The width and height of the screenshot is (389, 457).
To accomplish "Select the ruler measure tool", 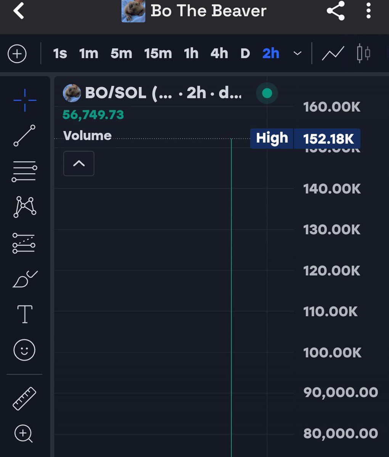I will [x=24, y=398].
